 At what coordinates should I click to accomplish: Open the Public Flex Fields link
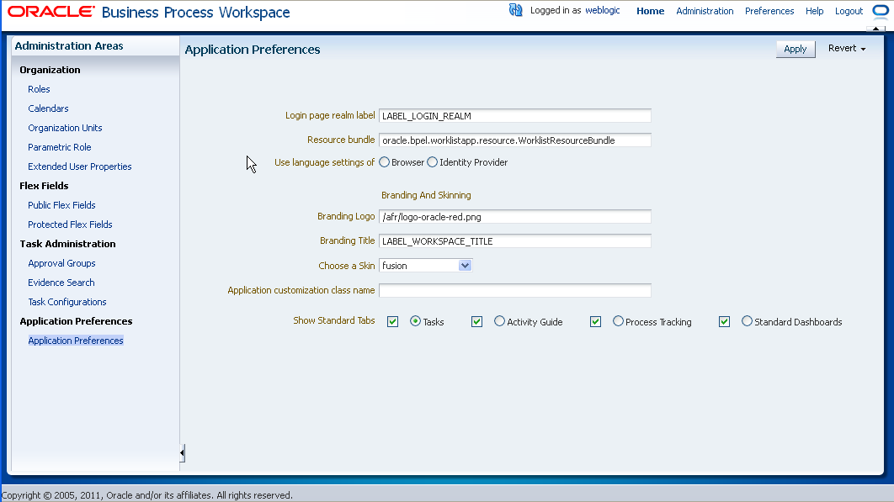[x=61, y=206]
